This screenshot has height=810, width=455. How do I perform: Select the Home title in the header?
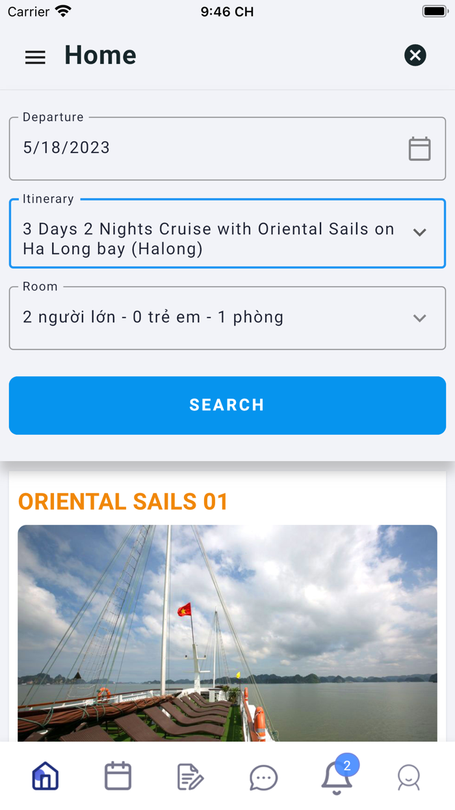coord(99,56)
